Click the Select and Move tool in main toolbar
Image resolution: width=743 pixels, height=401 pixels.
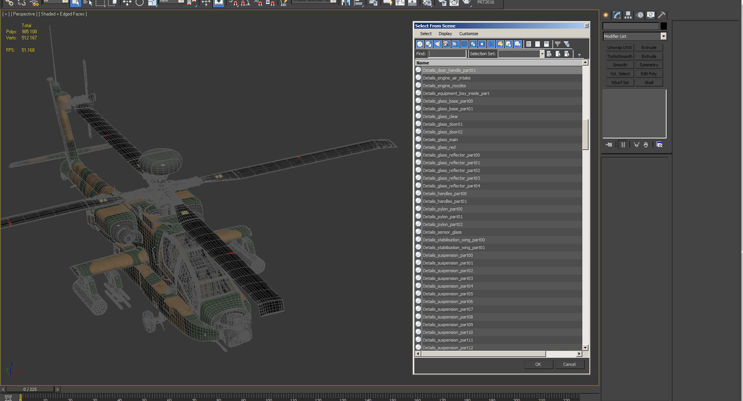pyautogui.click(x=127, y=3)
